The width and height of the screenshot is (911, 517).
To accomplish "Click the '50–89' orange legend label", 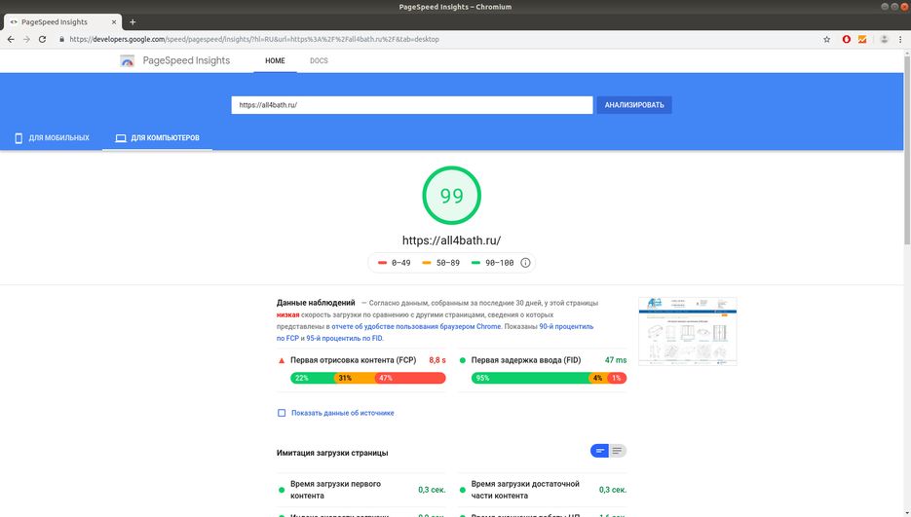I will point(448,263).
